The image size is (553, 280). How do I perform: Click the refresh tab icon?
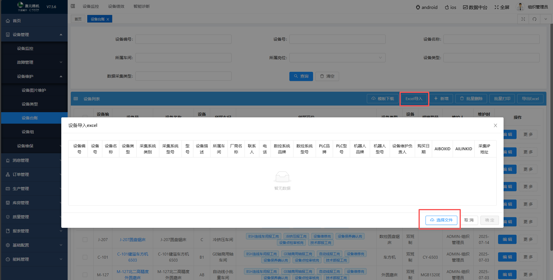(534, 19)
